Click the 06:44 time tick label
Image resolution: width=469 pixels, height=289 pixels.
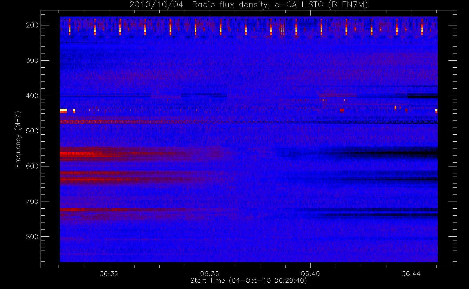pos(411,274)
